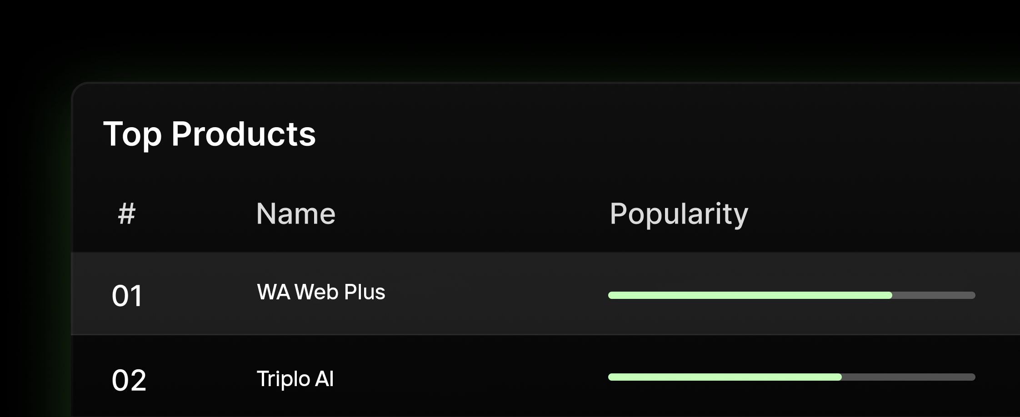Select the highlighted WA Web Plus row
This screenshot has width=1020, height=417.
click(545, 294)
